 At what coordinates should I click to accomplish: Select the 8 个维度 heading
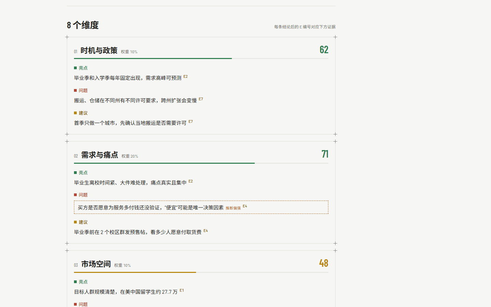point(83,25)
